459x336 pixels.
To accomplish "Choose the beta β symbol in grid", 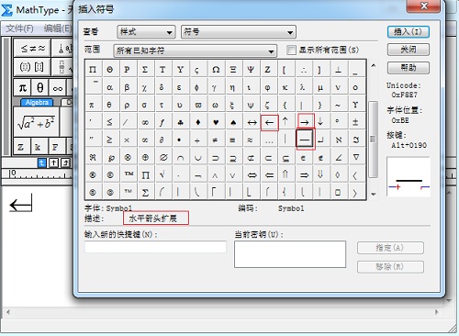I will 127,87.
